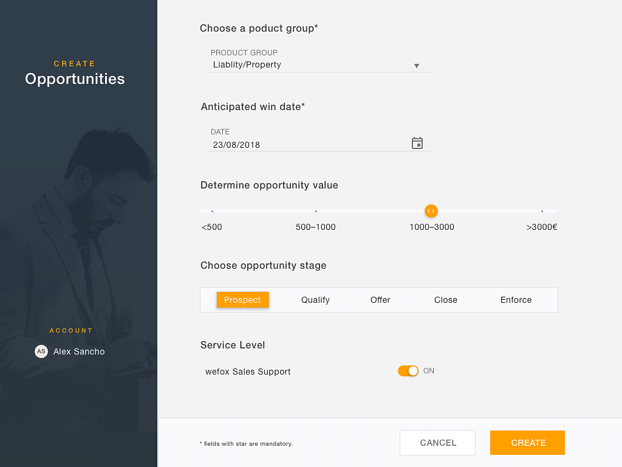Viewport: 622px width, 467px height.
Task: Toggle wefox Sales Support switch off
Action: tap(408, 371)
